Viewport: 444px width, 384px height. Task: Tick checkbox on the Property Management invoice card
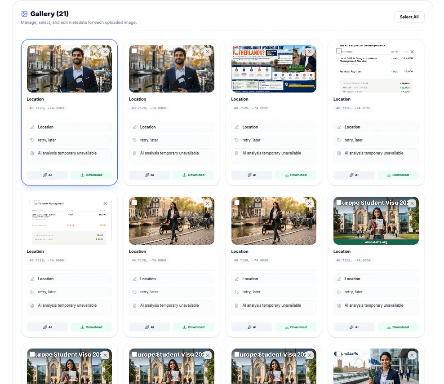click(x=32, y=203)
